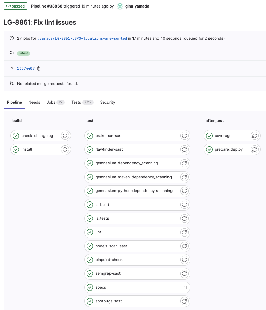Screen dimensions: 266x310
Task: Switch to the Needs tab
Action: coord(34,102)
